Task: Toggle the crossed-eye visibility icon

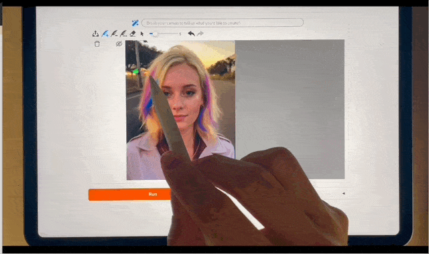Action: (119, 43)
